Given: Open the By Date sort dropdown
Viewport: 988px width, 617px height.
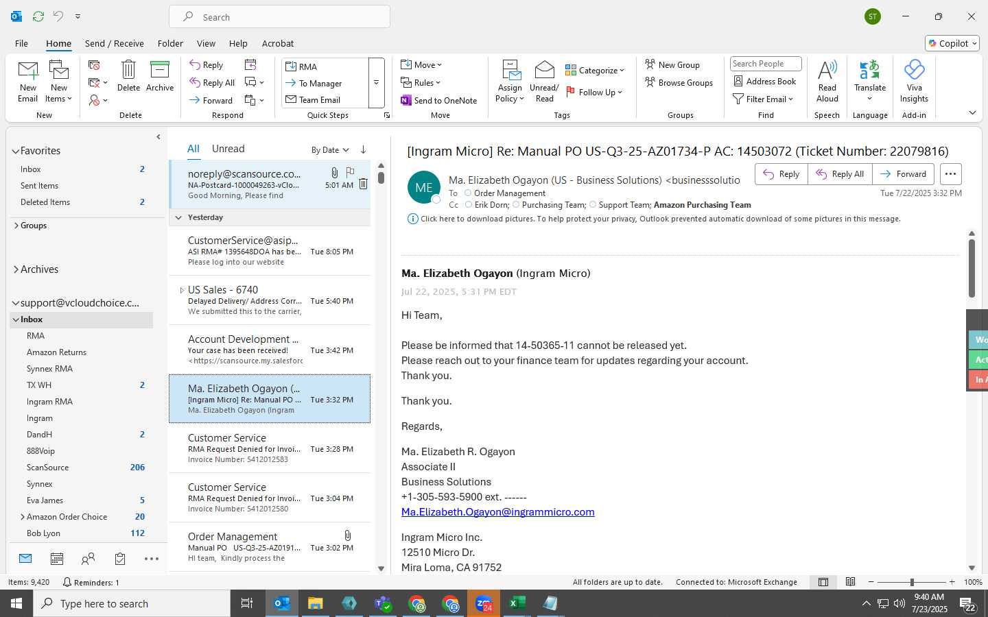Looking at the screenshot, I should [x=330, y=150].
